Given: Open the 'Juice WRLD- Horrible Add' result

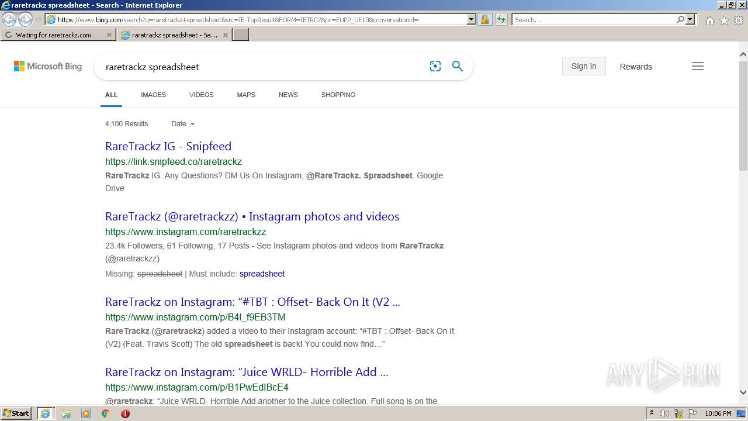Looking at the screenshot, I should (x=247, y=372).
